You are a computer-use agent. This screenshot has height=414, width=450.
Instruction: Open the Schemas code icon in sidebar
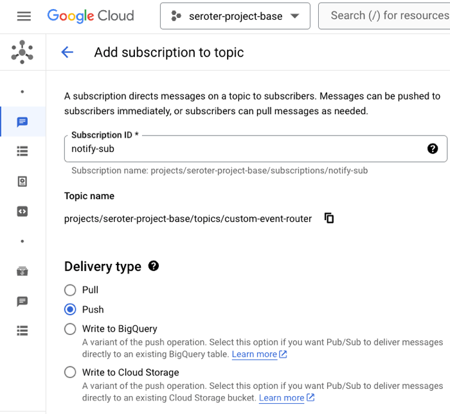click(22, 211)
